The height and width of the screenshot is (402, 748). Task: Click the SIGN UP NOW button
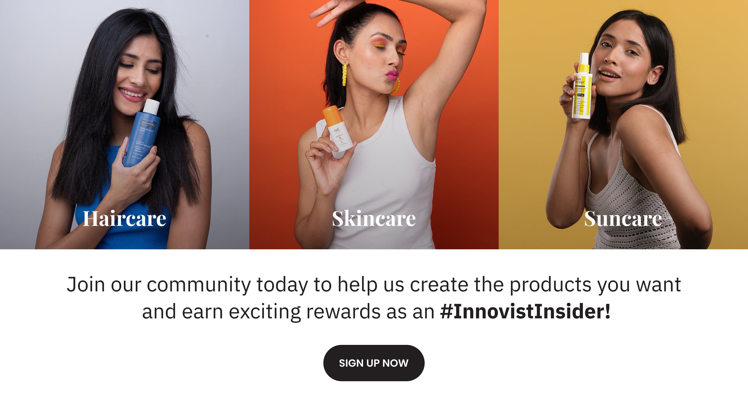coord(374,363)
